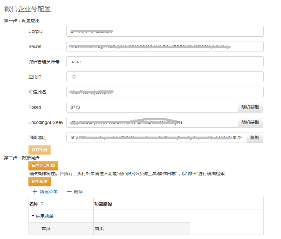Focus the Token field containing 87rS
The image size is (281, 239).
tap(152, 107)
